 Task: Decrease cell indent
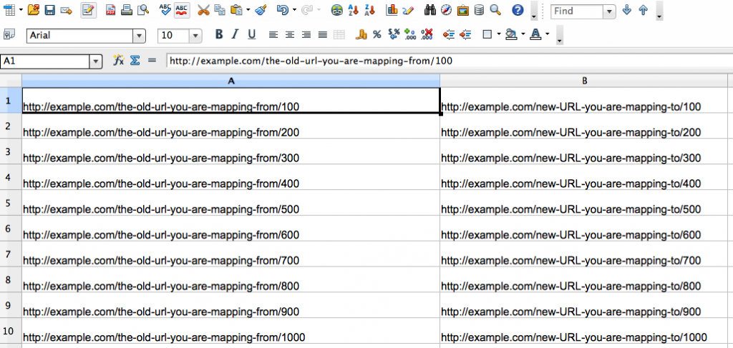tap(449, 34)
